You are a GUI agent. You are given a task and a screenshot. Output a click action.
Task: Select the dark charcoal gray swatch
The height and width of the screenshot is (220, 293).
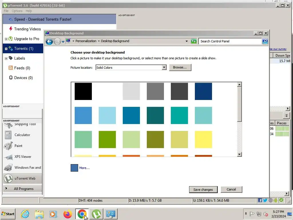click(x=179, y=91)
